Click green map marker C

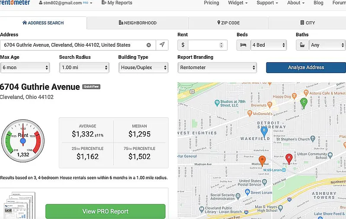pyautogui.click(x=304, y=102)
